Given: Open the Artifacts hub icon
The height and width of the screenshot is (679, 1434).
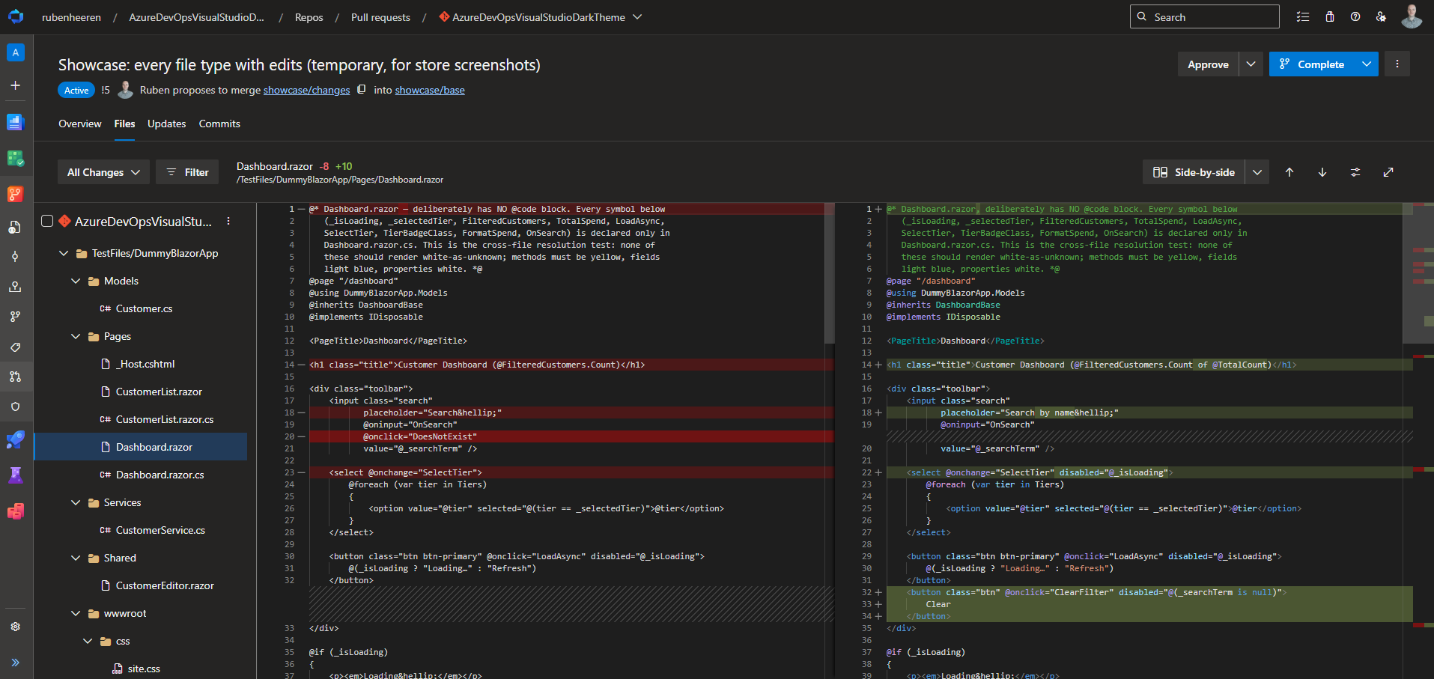Looking at the screenshot, I should point(16,511).
